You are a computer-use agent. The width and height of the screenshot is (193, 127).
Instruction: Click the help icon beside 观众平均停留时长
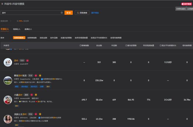[160, 45]
